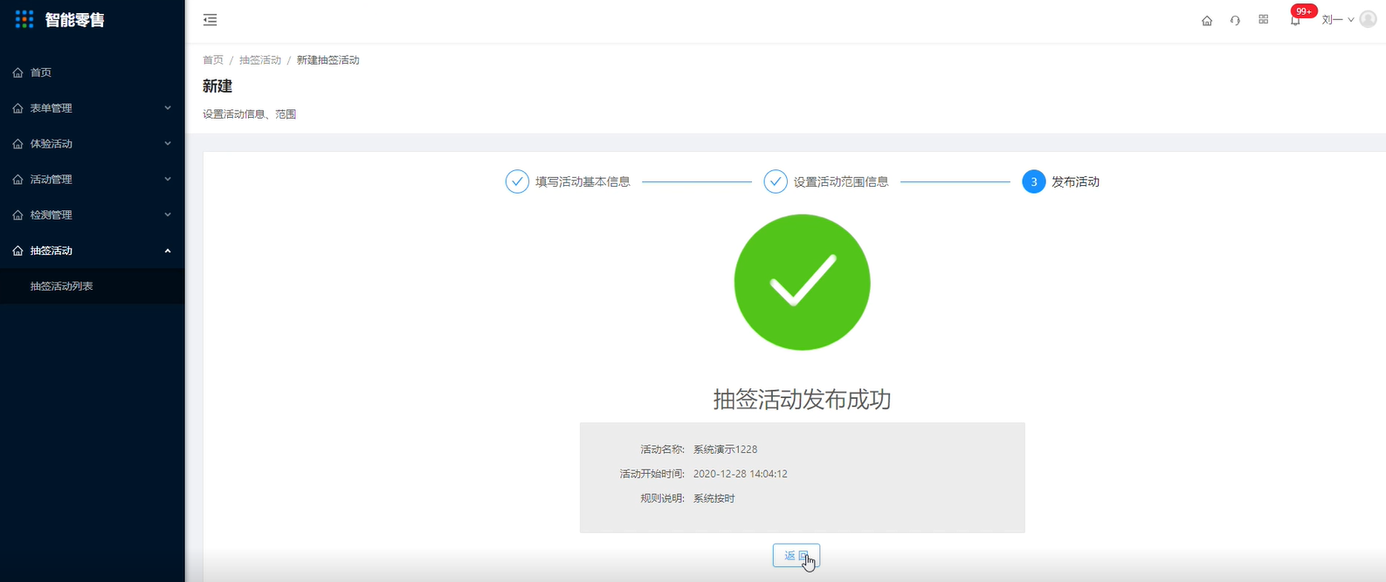Click the step 3 circle icon
This screenshot has height=582, width=1386.
tap(1034, 181)
